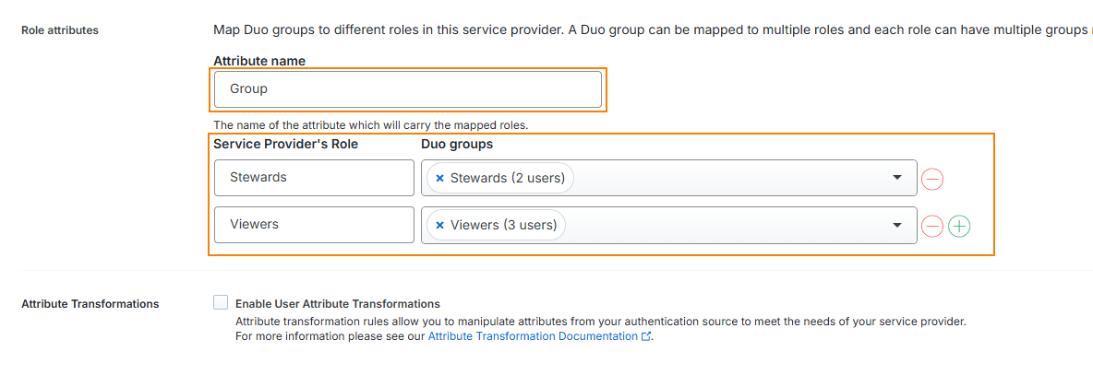Edit the Stewards Service Provider's Role field

pos(315,178)
